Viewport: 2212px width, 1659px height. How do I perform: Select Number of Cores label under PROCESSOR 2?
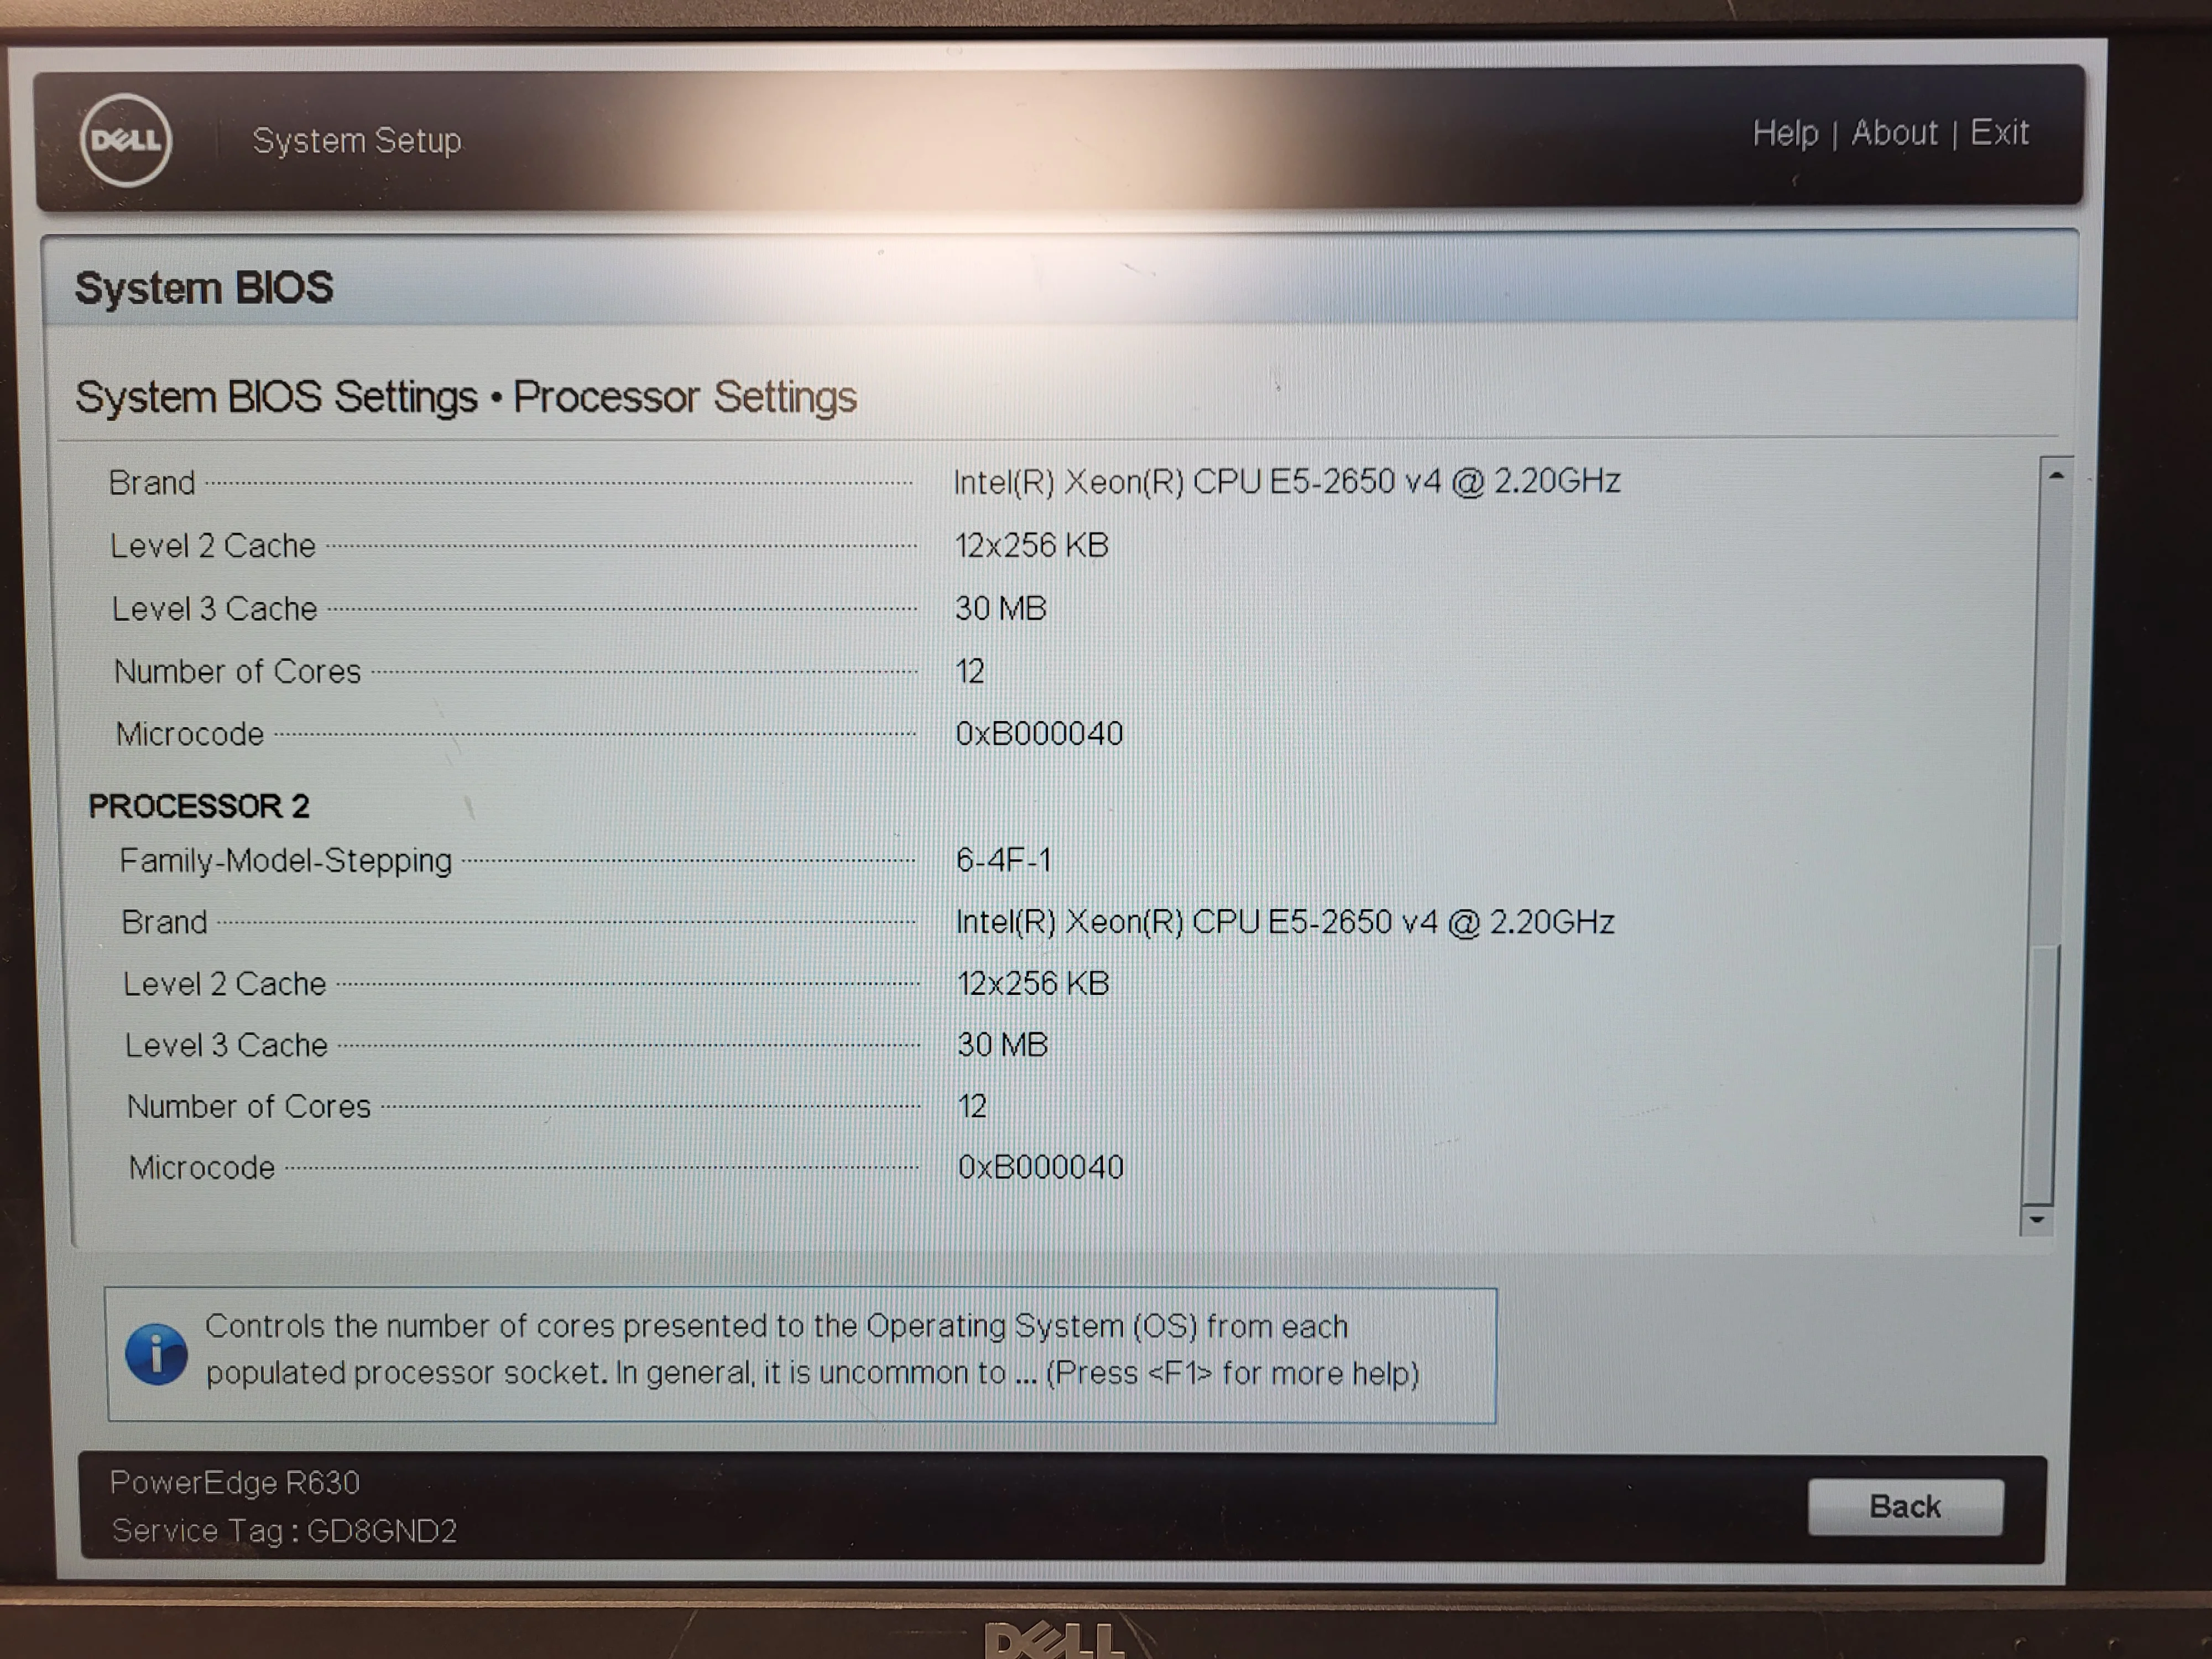pyautogui.click(x=249, y=1106)
